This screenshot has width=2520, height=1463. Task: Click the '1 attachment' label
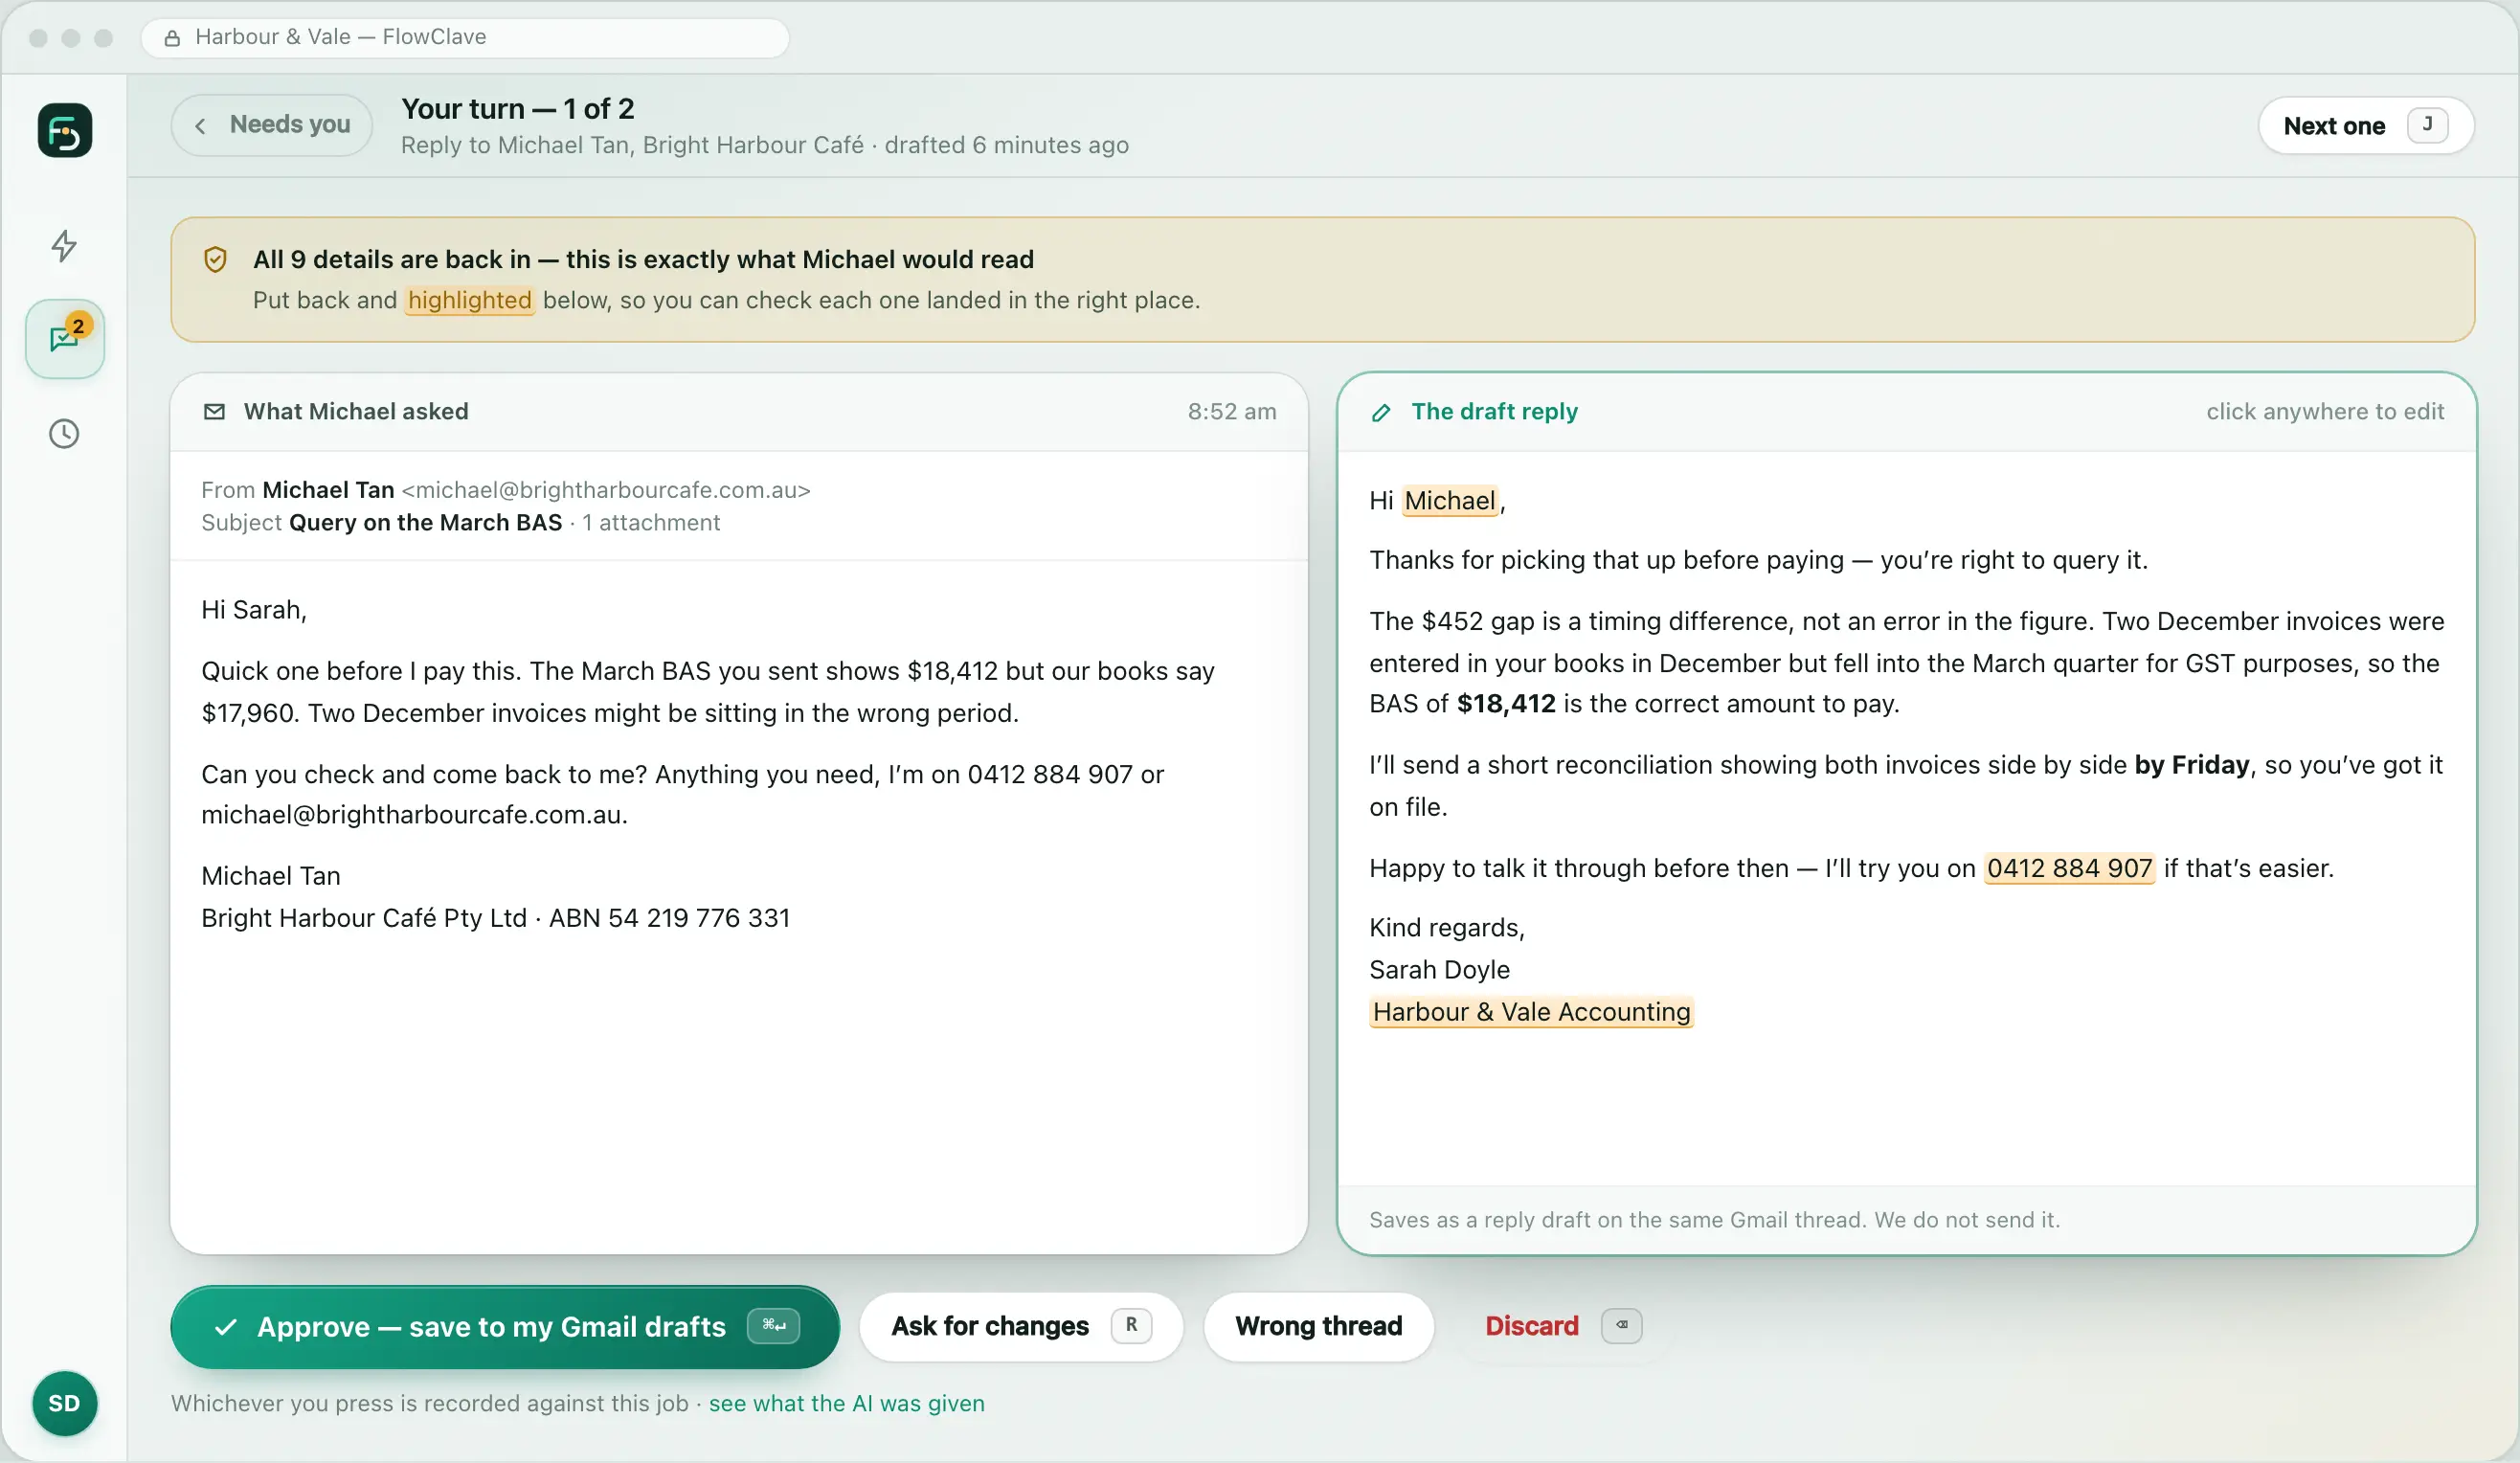(x=651, y=523)
